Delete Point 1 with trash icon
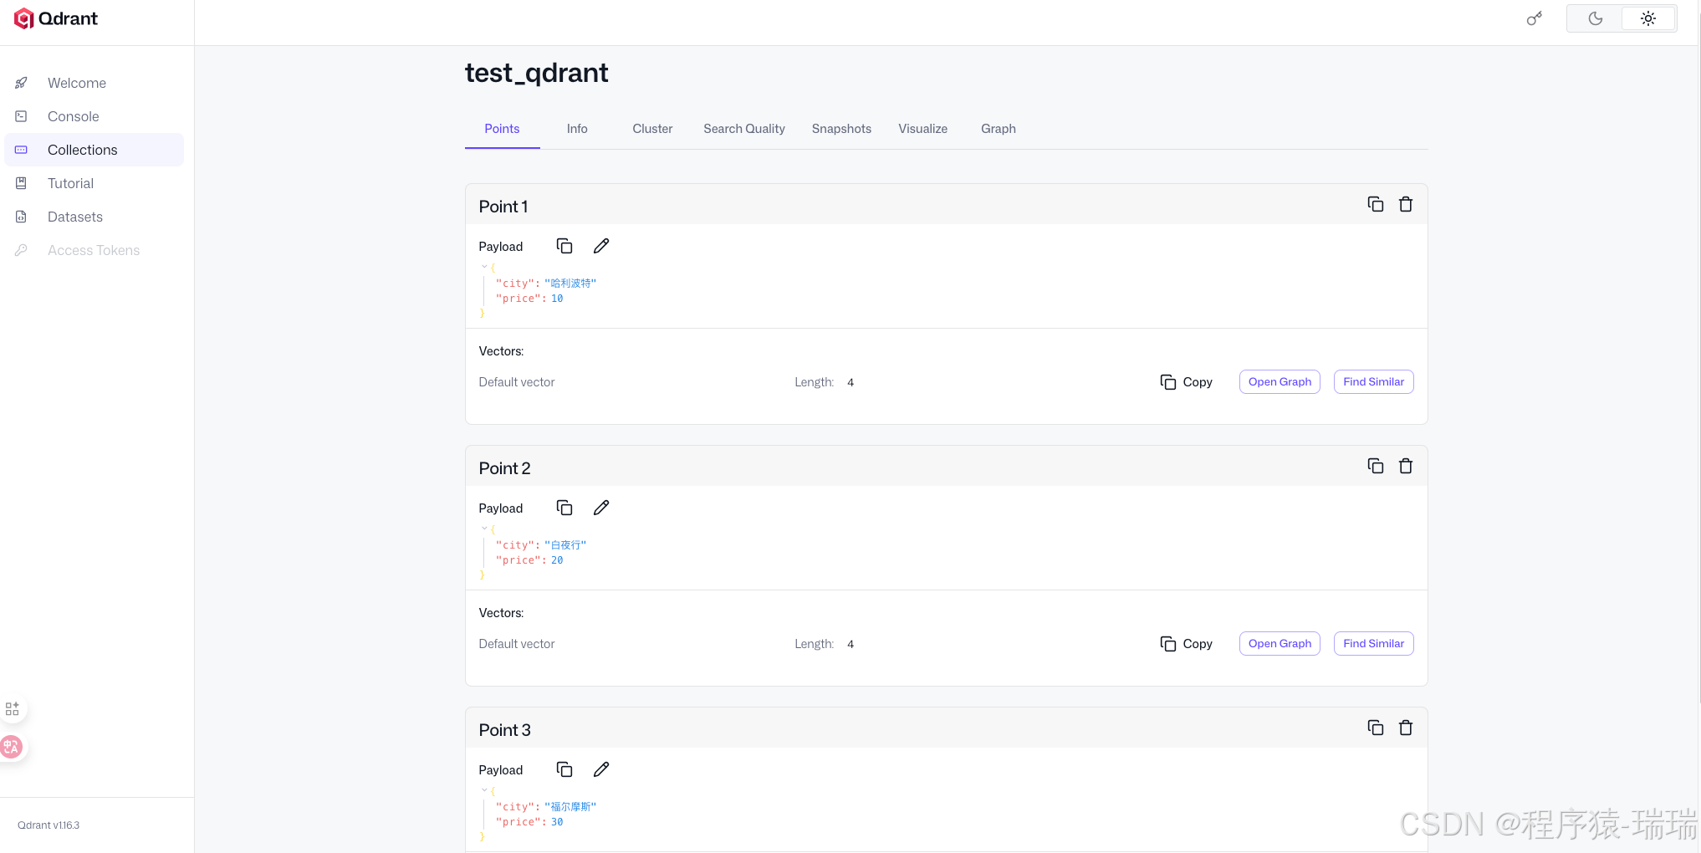 pos(1406,204)
